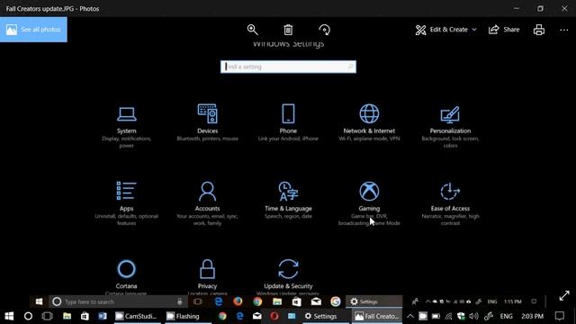Open the Time & Language tile
This screenshot has height=324, width=576.
tap(288, 201)
